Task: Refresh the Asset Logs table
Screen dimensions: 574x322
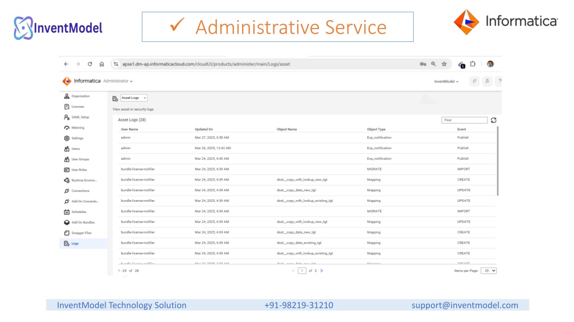Action: (493, 120)
